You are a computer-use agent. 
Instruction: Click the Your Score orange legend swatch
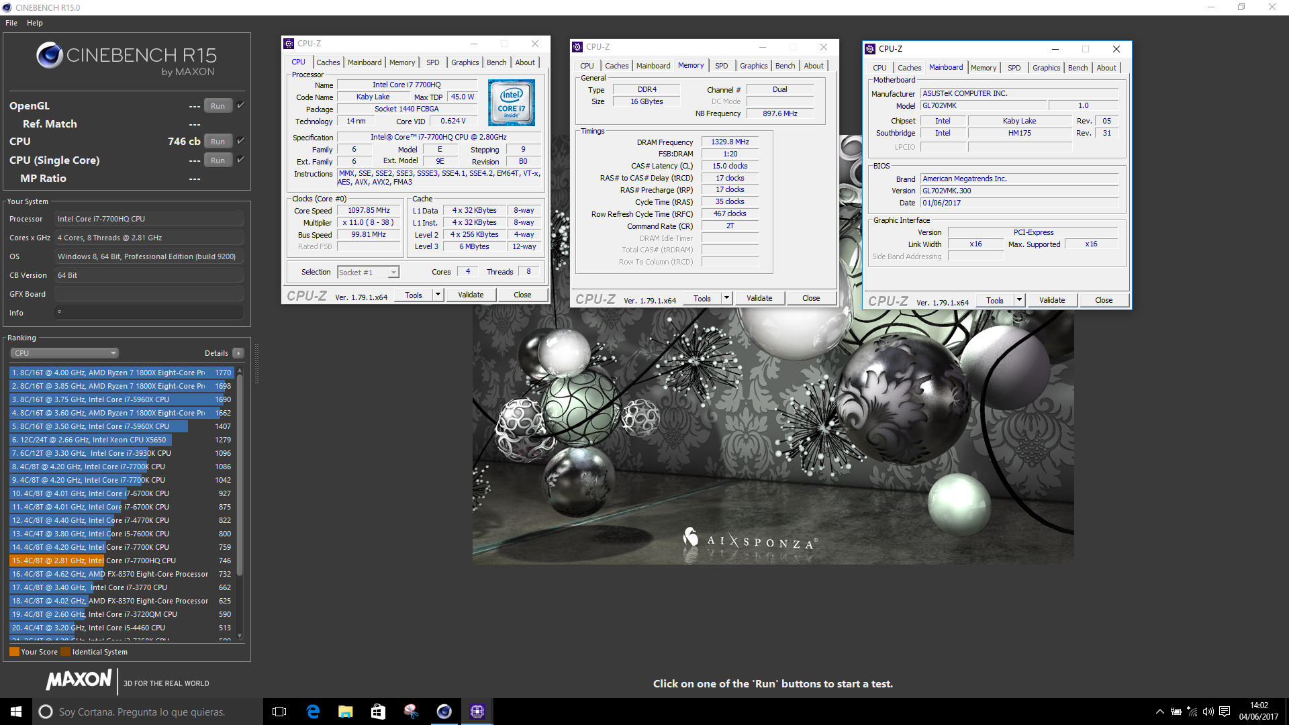(x=14, y=652)
